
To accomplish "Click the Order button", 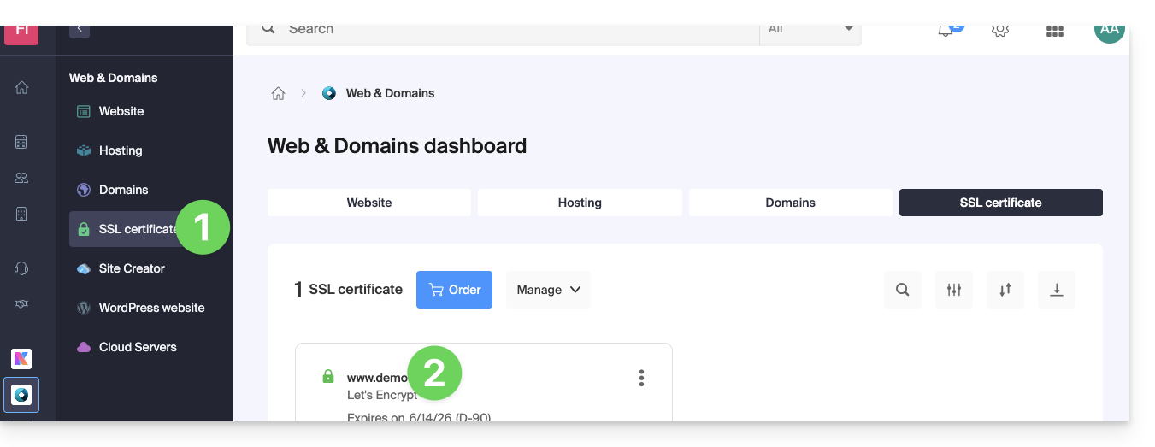I will tap(454, 290).
